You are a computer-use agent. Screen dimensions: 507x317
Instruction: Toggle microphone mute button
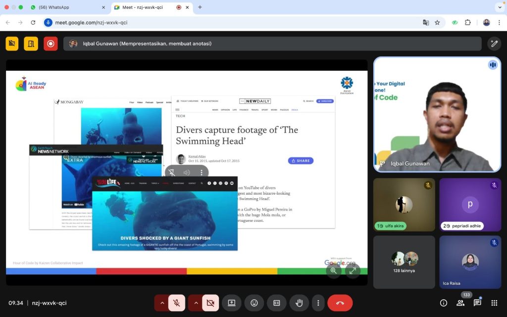[x=177, y=303]
